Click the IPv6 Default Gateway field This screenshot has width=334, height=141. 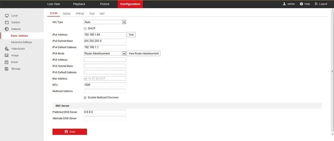[105, 72]
